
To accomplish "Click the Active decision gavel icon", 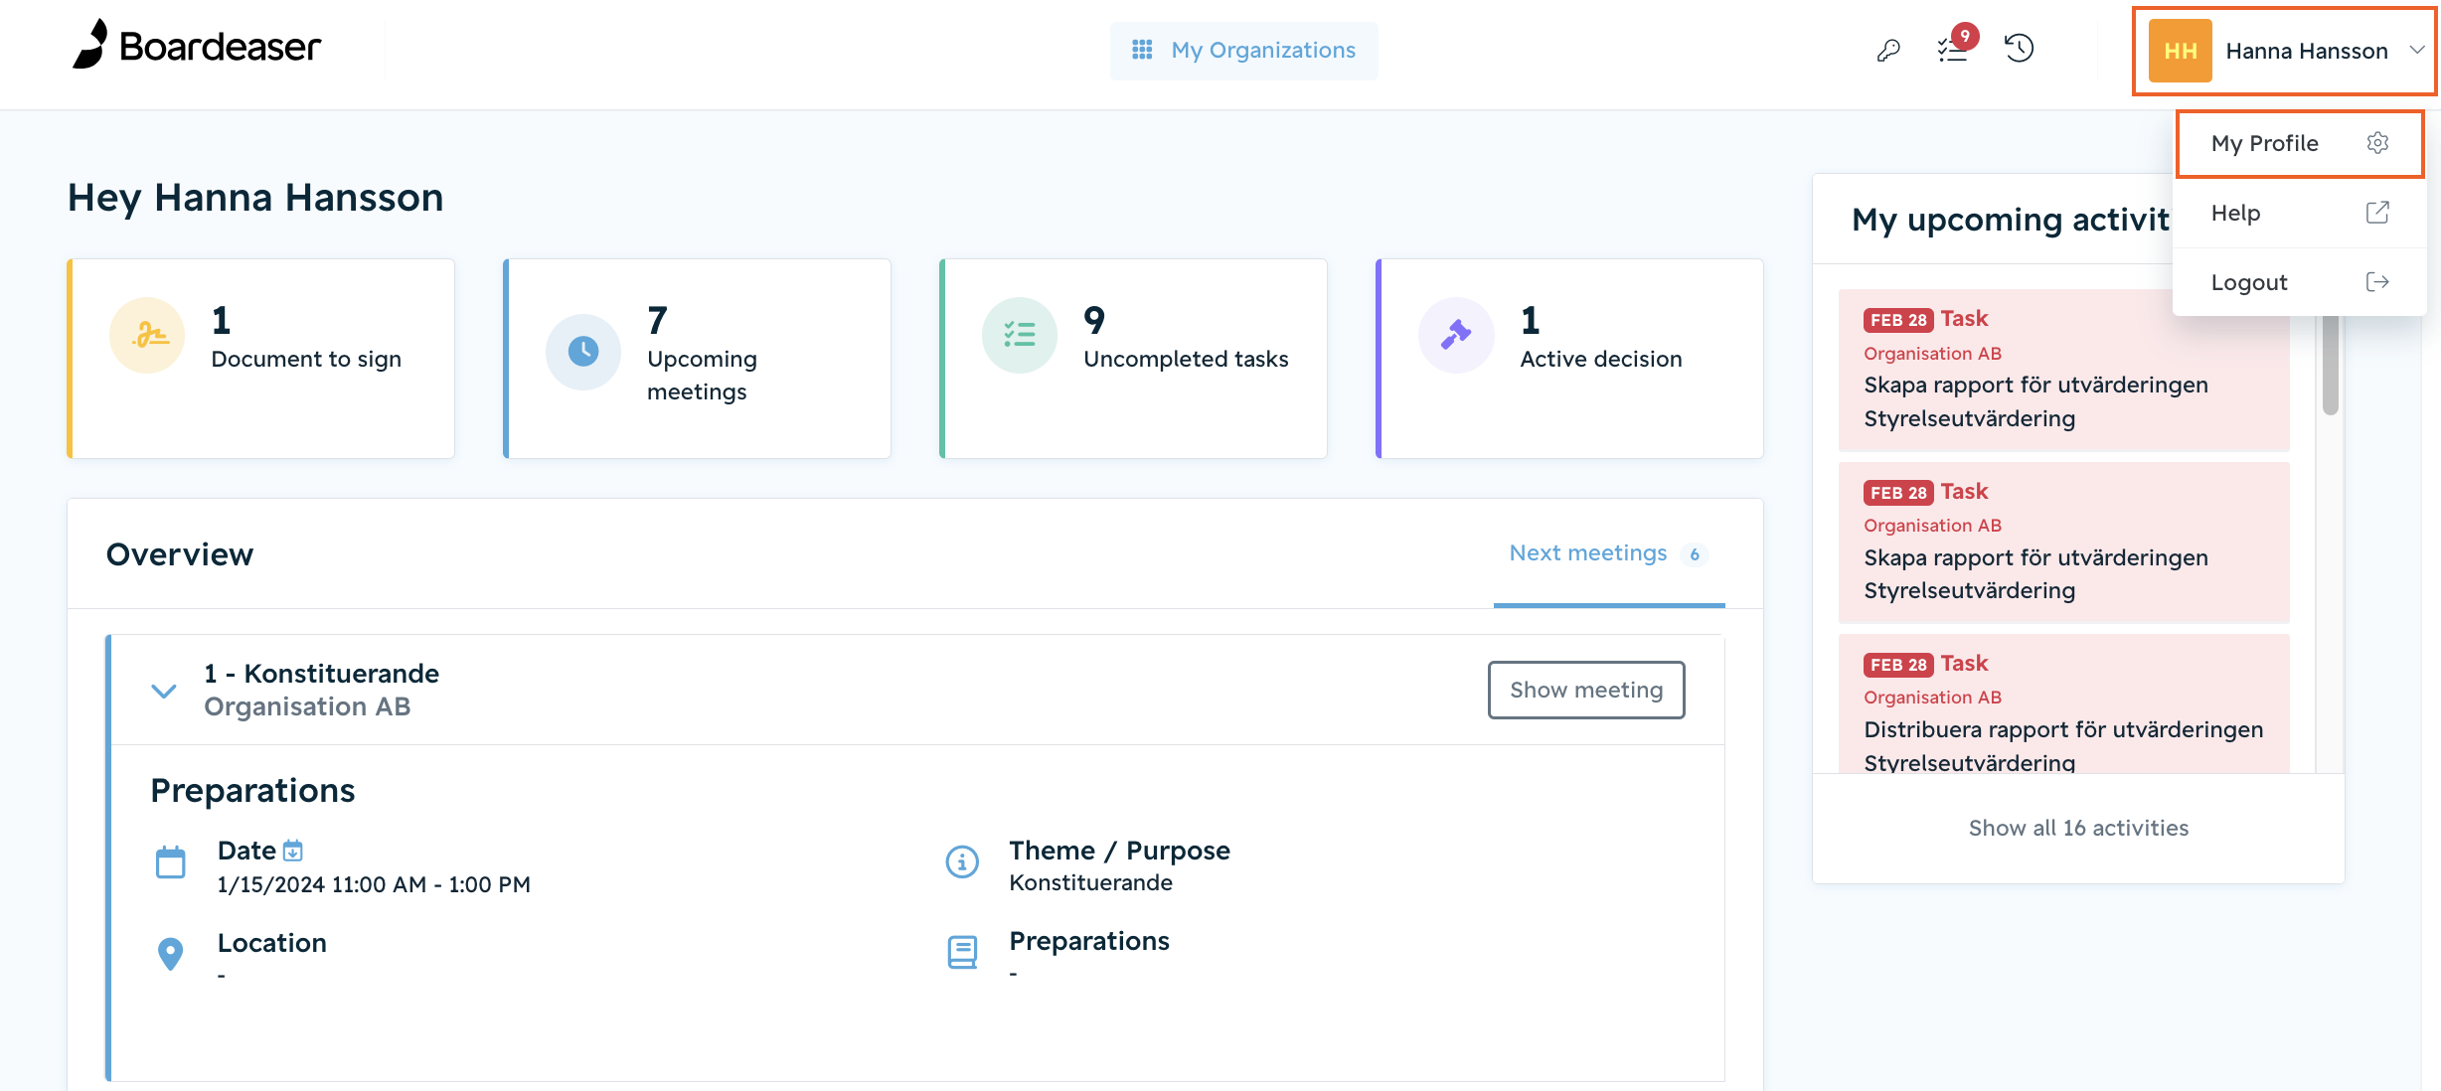I will 1456,335.
